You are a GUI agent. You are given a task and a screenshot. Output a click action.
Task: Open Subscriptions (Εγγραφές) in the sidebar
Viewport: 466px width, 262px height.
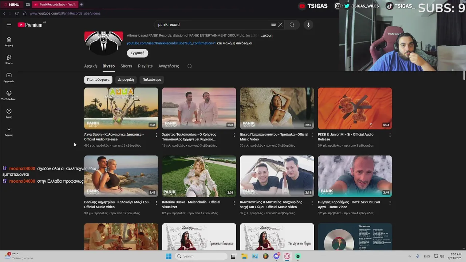click(x=9, y=78)
